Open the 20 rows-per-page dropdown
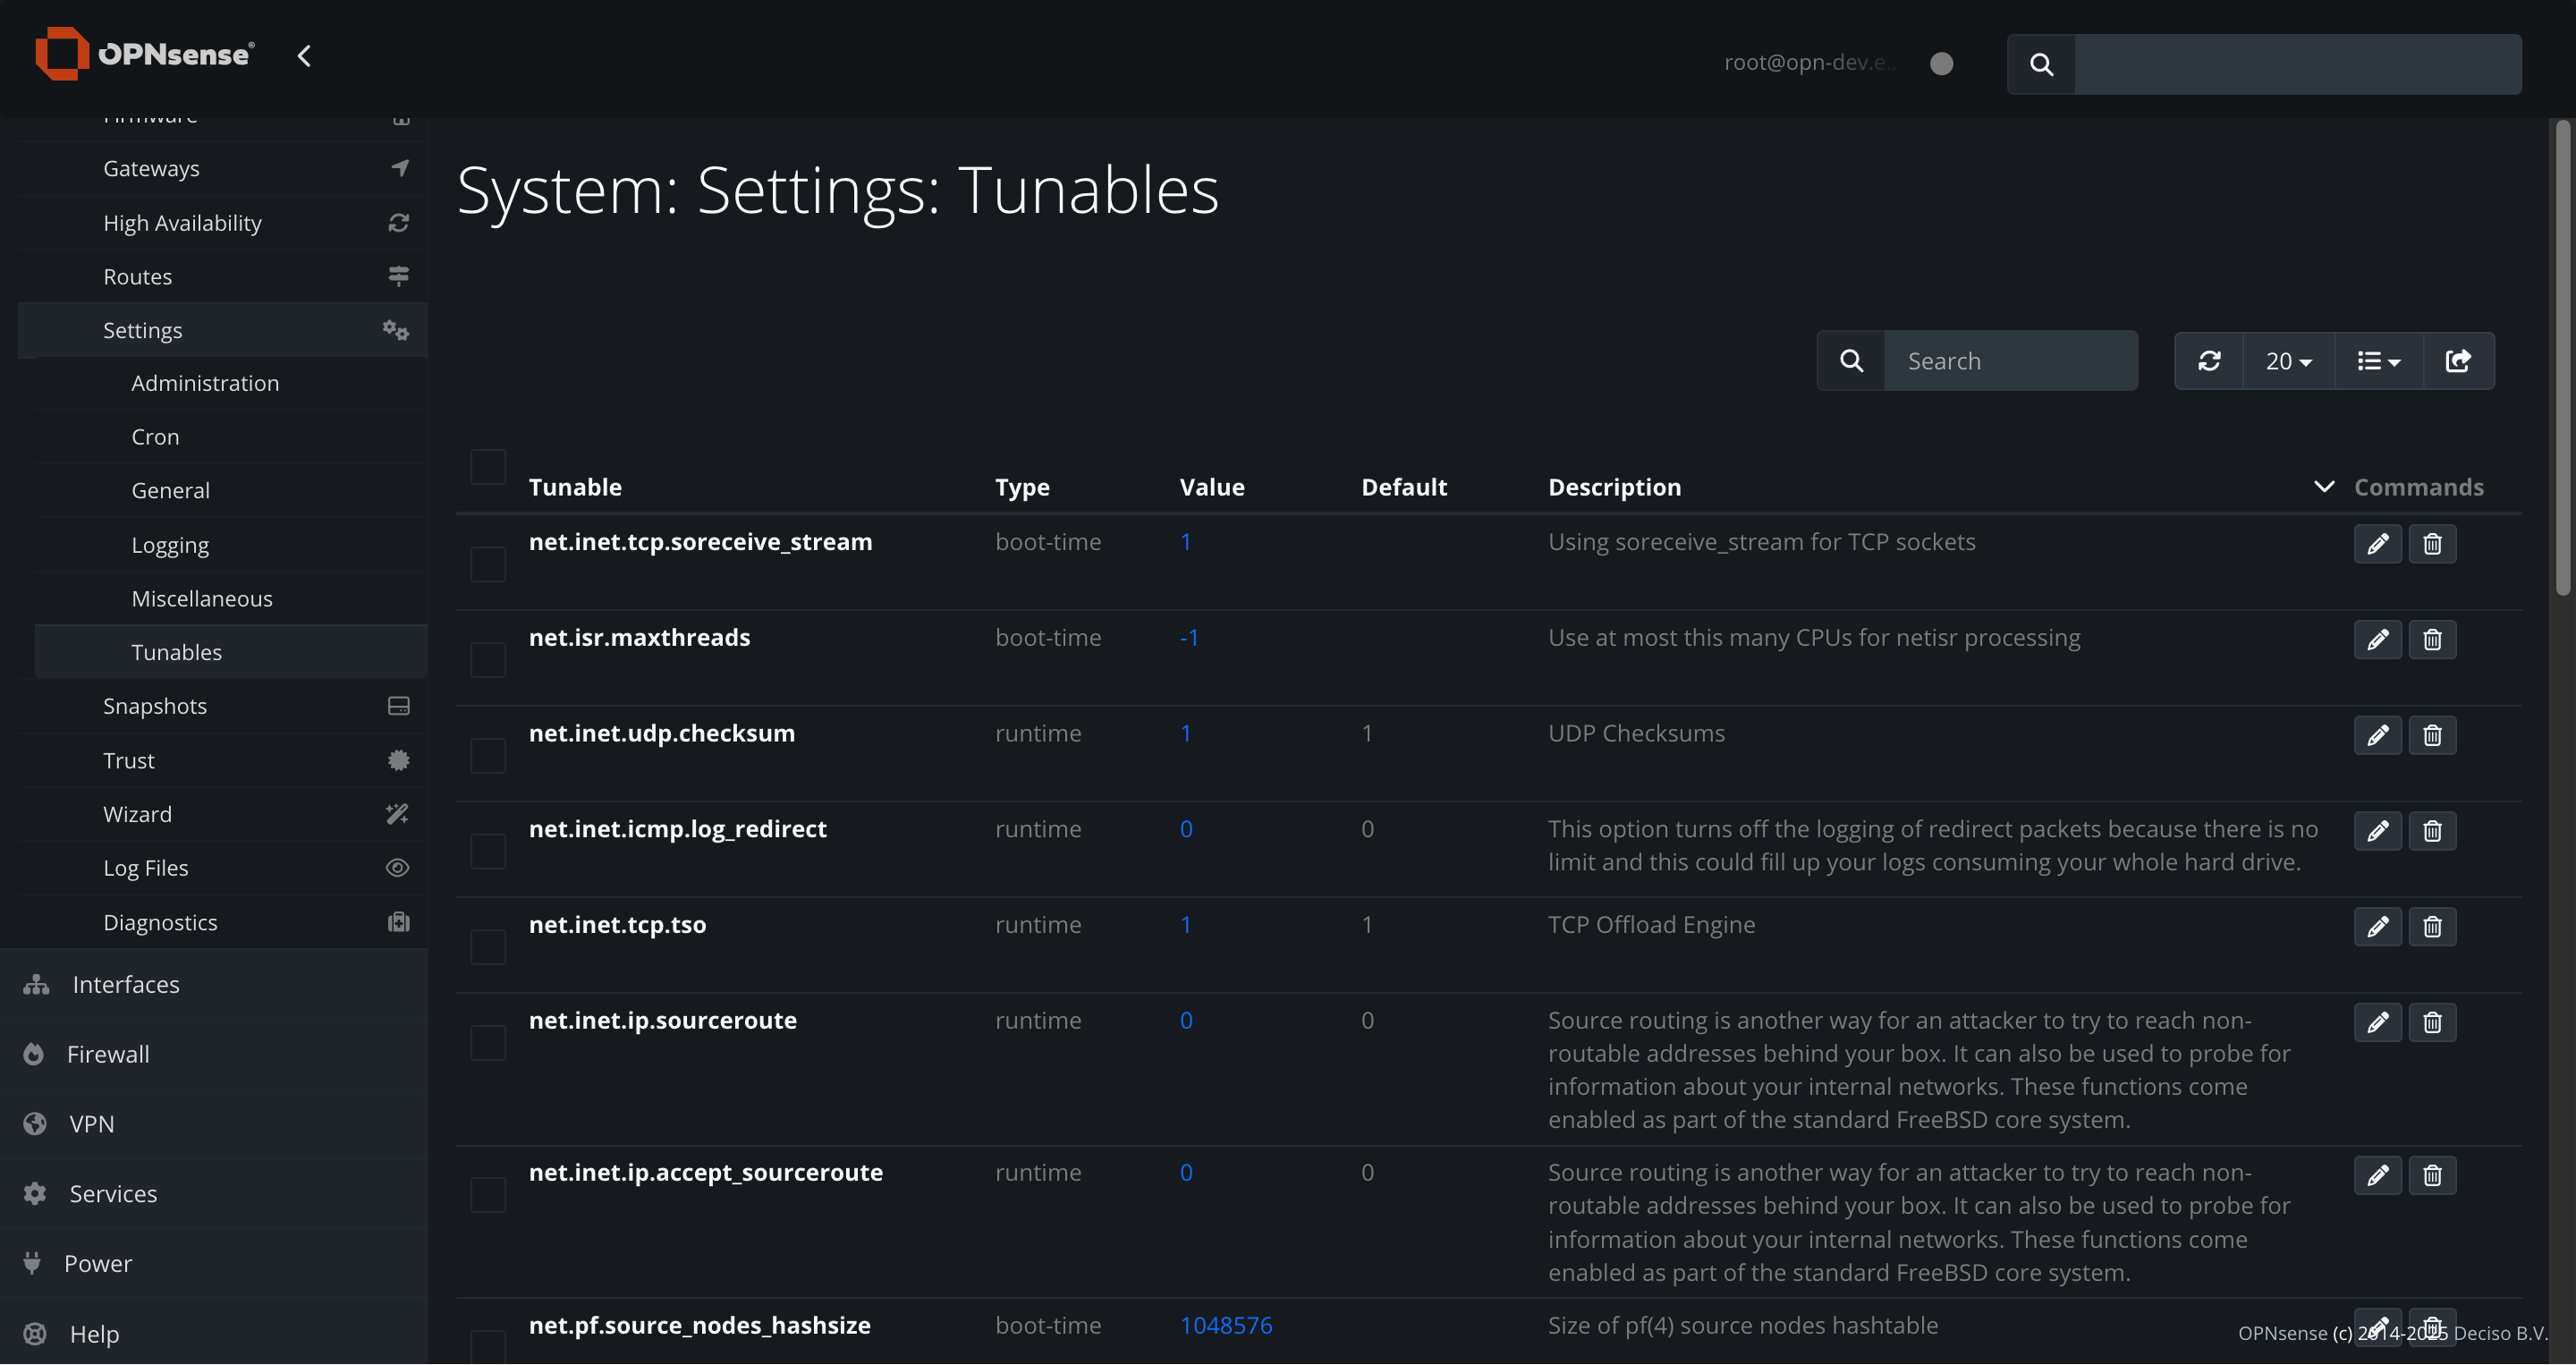Image resolution: width=2576 pixels, height=1365 pixels. click(x=2288, y=361)
